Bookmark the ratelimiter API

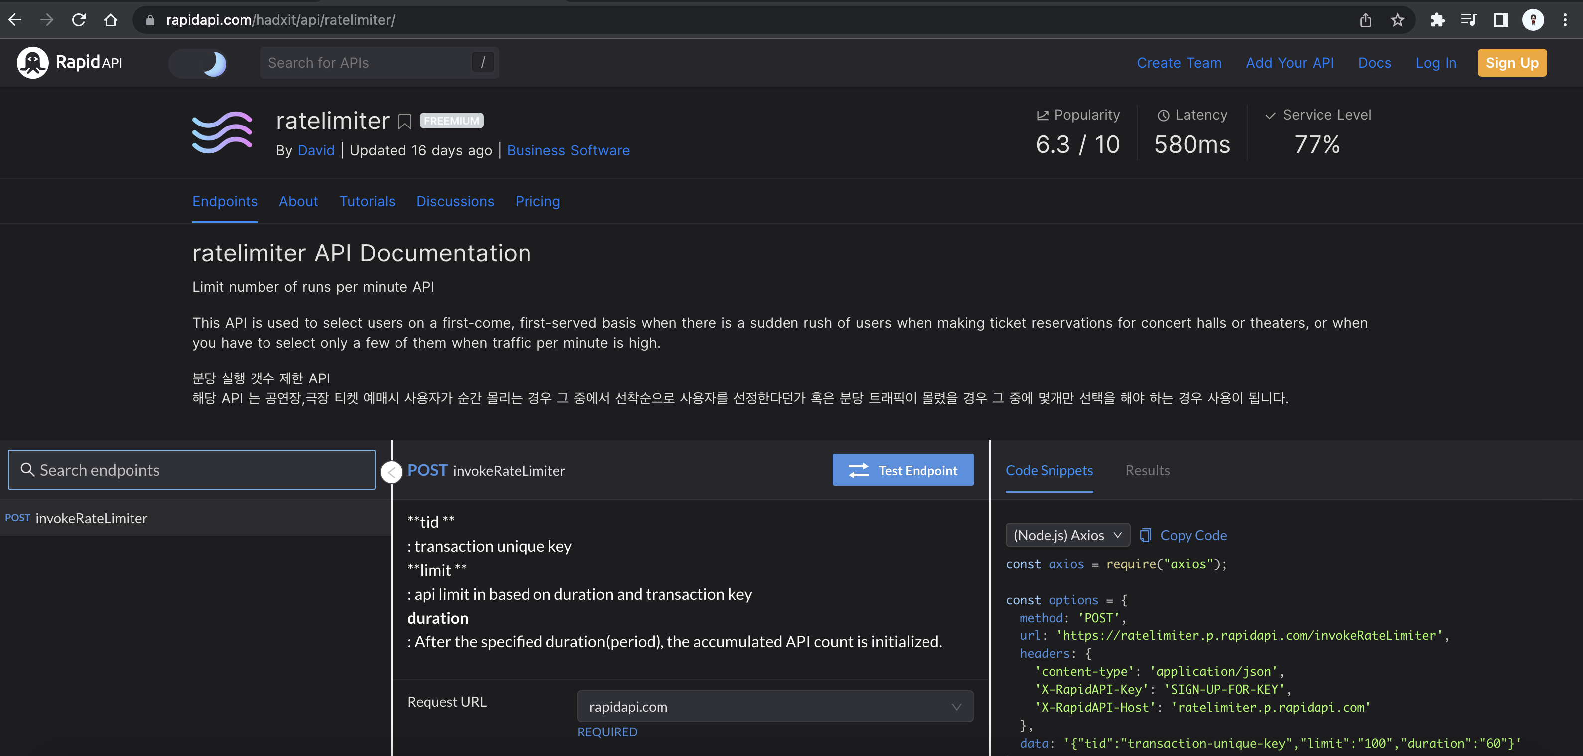[404, 122]
